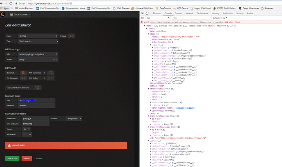The width and height of the screenshot is (282, 167).
Task: Open the console context top dropdown
Action: 158,18
